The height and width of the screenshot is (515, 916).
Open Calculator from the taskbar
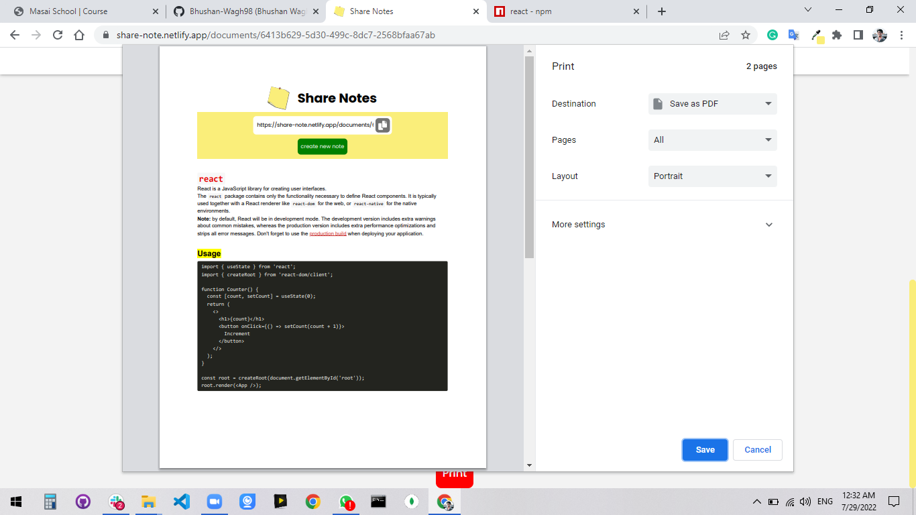(x=50, y=501)
